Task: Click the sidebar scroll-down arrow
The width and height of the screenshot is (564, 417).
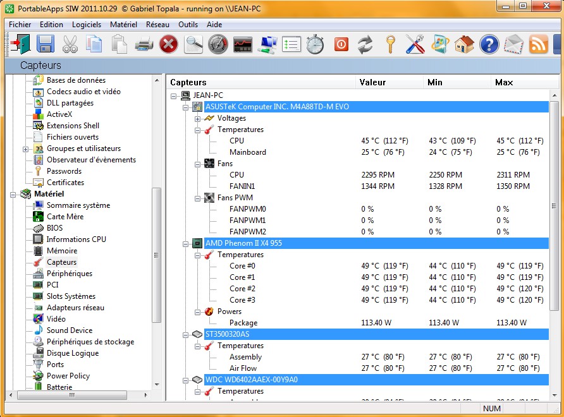Action: tap(157, 384)
